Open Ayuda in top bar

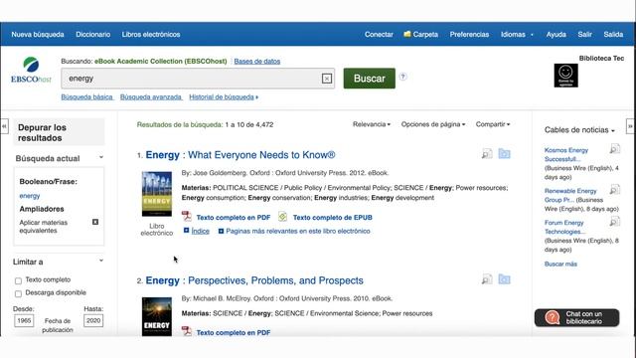[x=556, y=35]
